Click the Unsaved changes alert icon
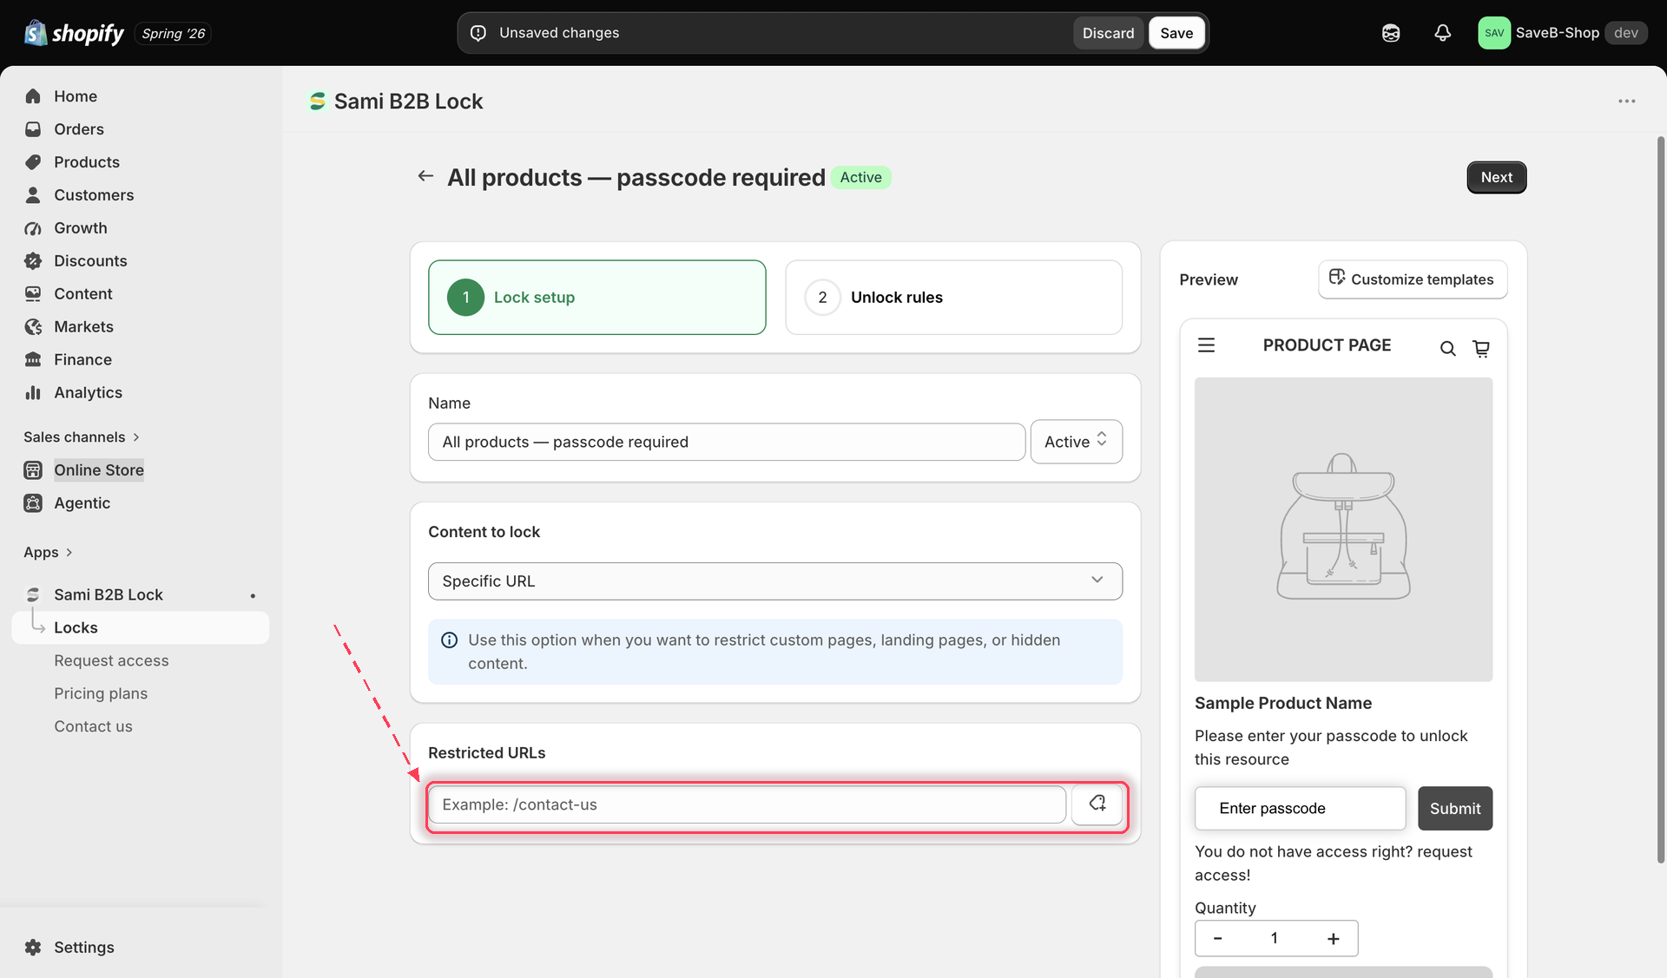Viewport: 1667px width, 978px height. (478, 33)
